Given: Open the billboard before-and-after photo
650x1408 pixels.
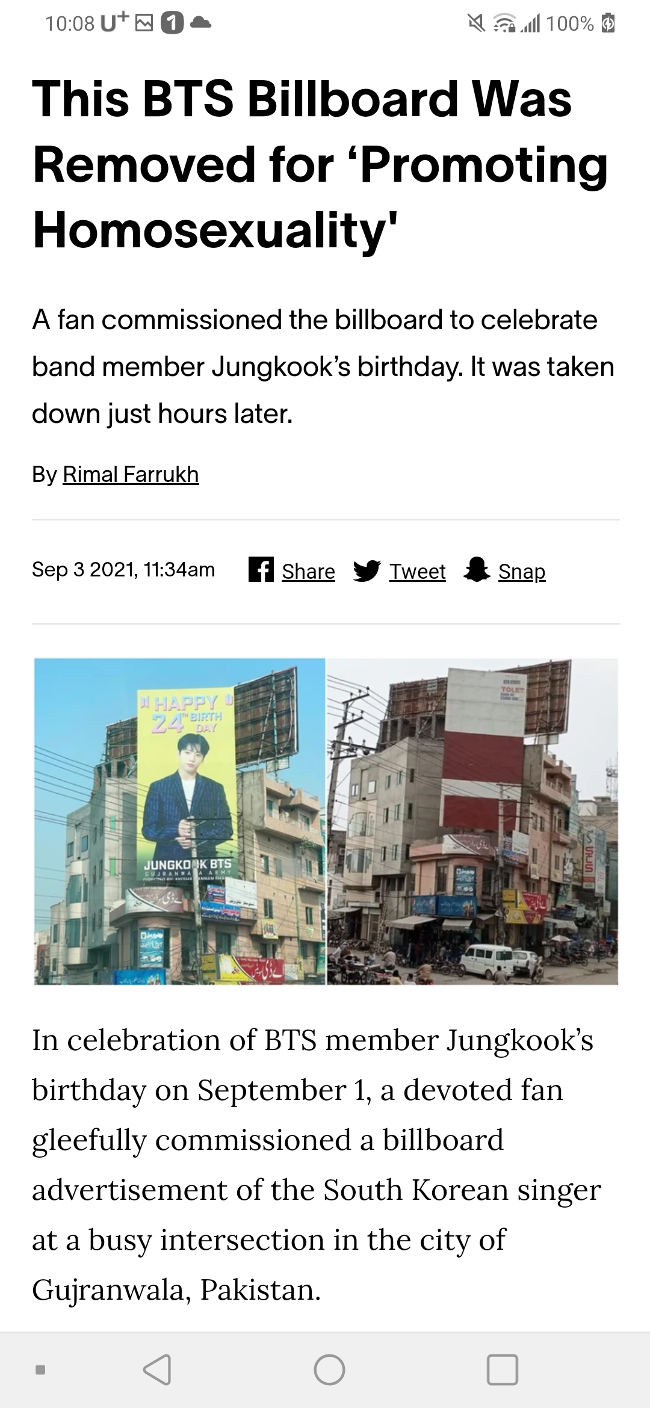Looking at the screenshot, I should tap(326, 821).
